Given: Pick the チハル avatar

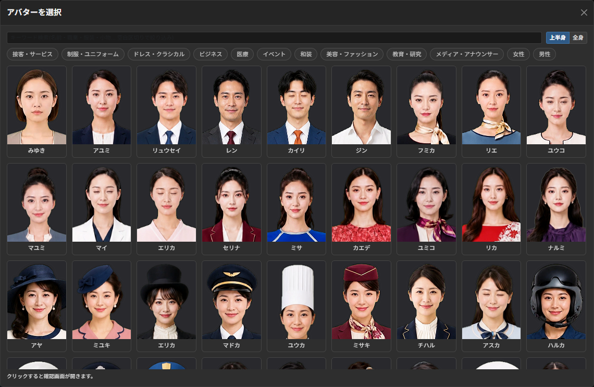Looking at the screenshot, I should coord(426,306).
